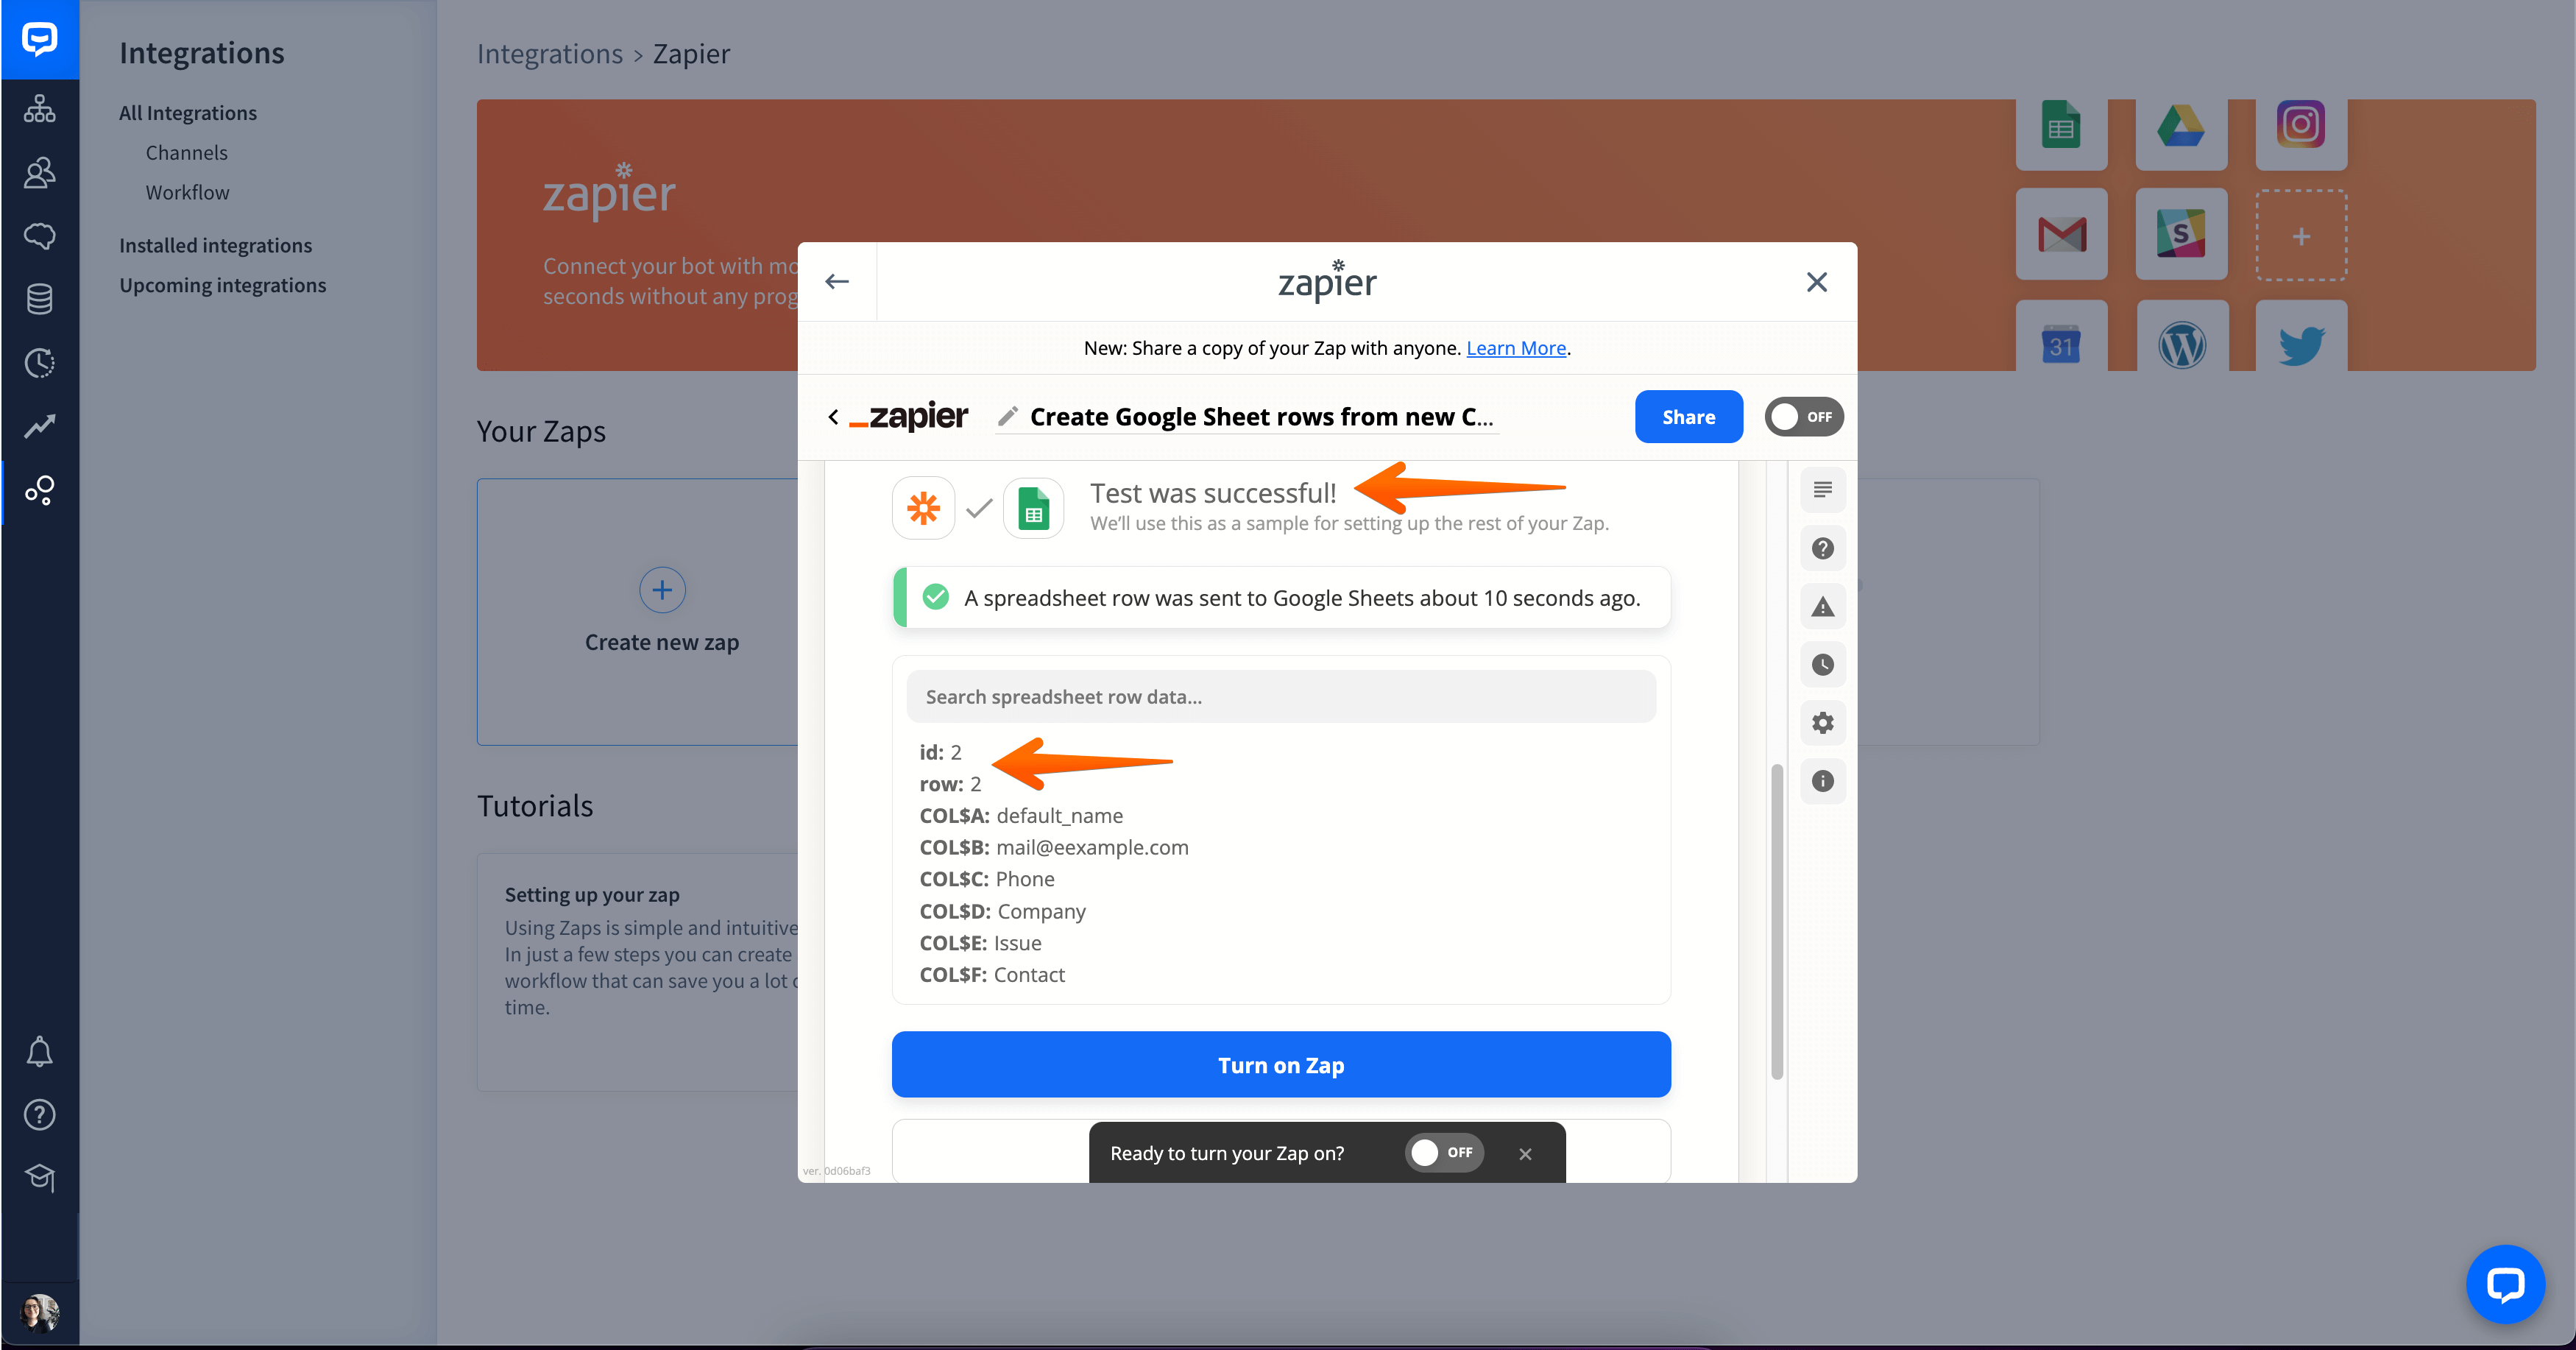This screenshot has height=1350, width=2576.
Task: Open the notifications bell icon
Action: coord(40,1052)
